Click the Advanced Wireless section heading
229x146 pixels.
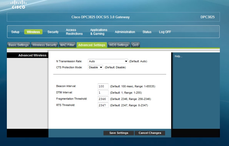32,55
